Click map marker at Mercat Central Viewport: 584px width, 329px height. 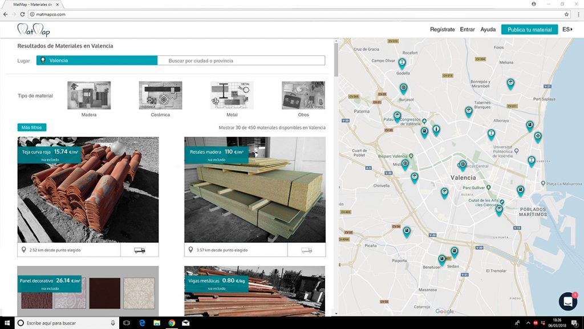pyautogui.click(x=463, y=165)
